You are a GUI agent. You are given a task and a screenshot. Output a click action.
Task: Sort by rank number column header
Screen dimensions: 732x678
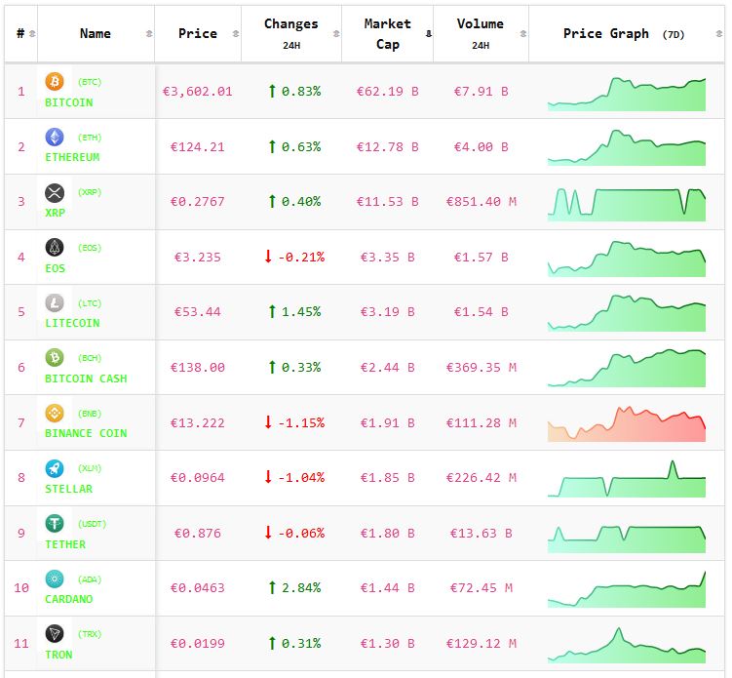point(20,33)
